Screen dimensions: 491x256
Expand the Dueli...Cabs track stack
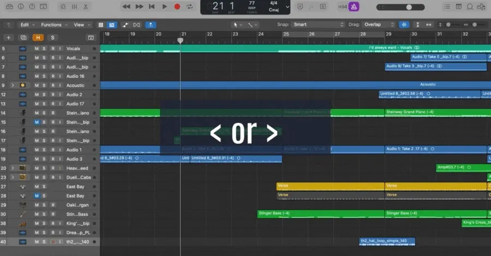click(x=13, y=177)
